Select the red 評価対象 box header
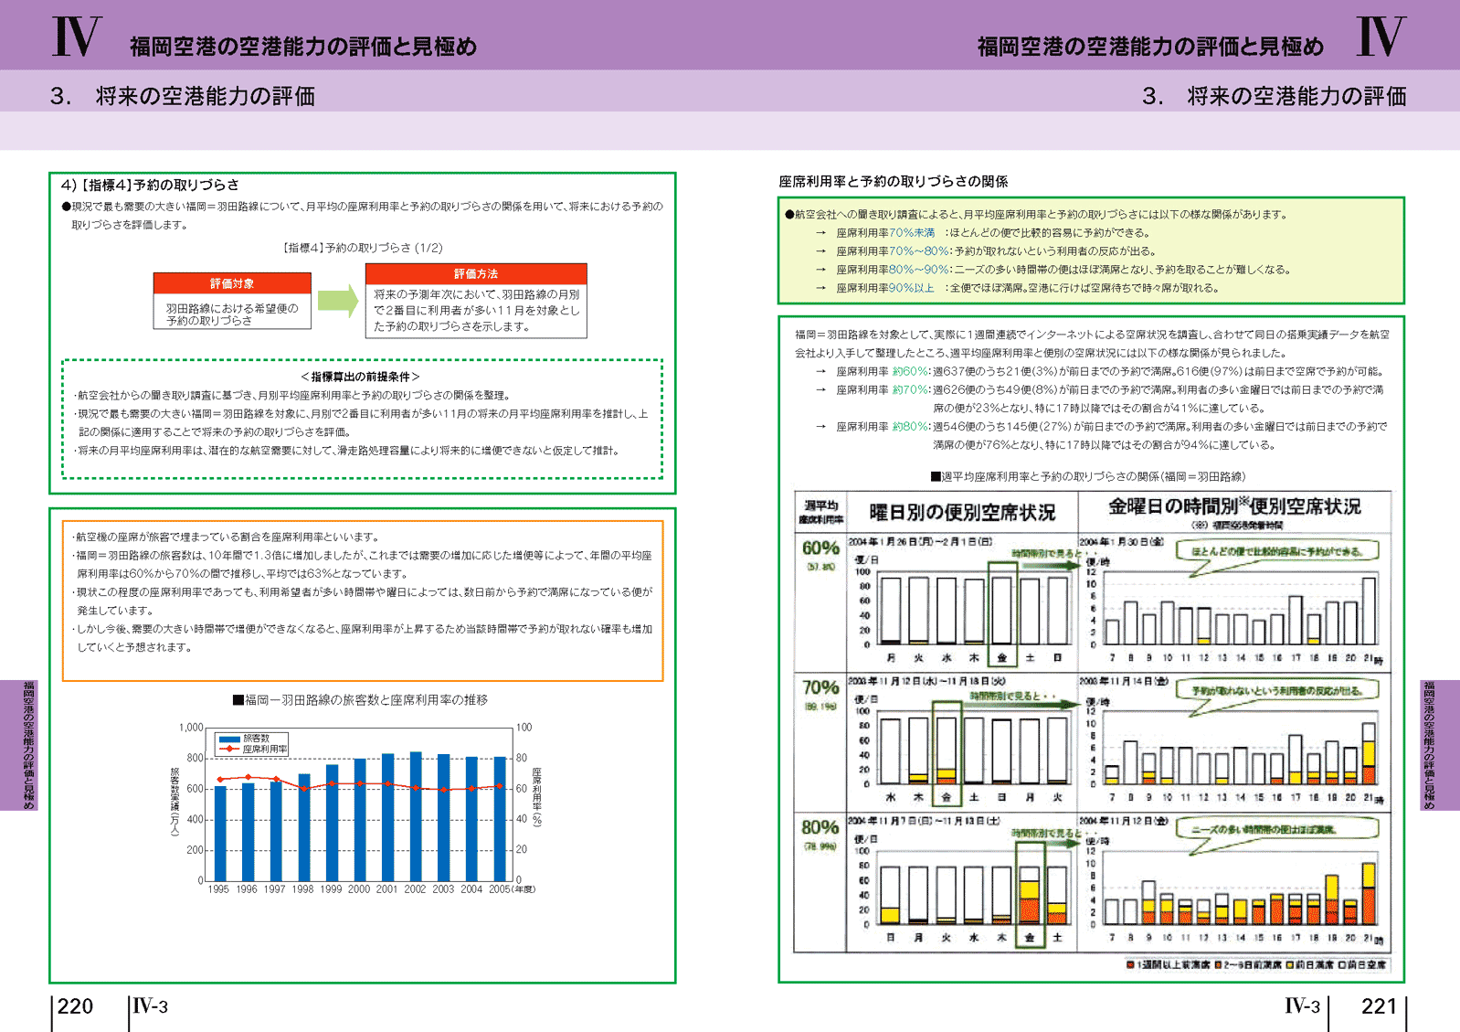Viewport: 1460px width, 1032px height. (x=232, y=283)
